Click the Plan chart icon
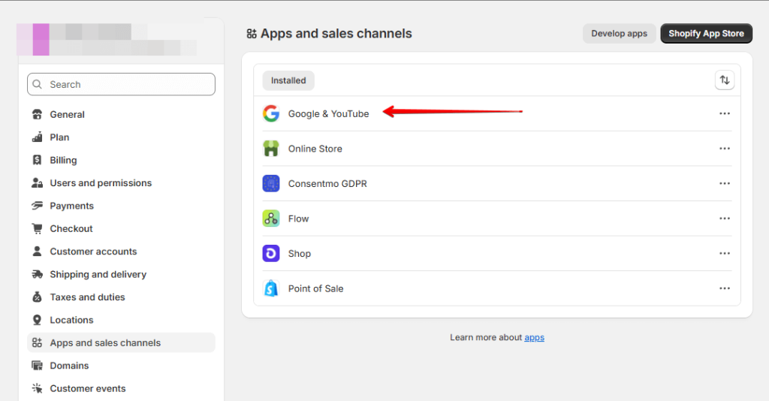 (x=37, y=137)
